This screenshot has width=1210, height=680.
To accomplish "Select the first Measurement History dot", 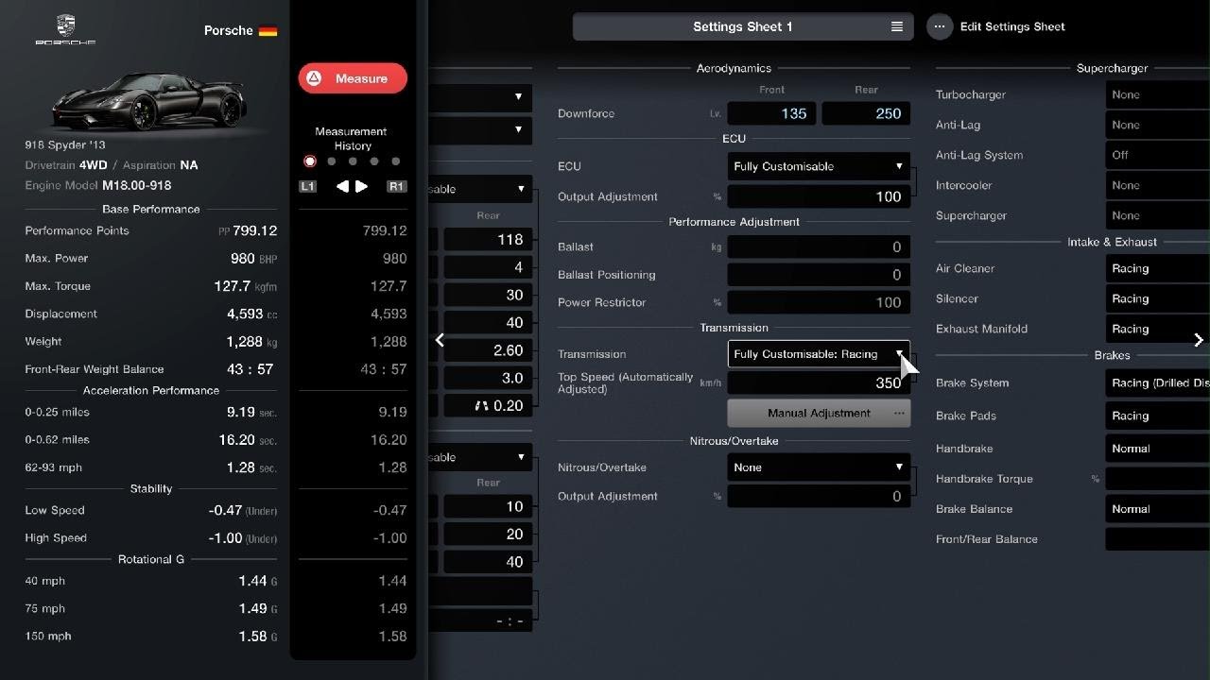I will click(309, 161).
